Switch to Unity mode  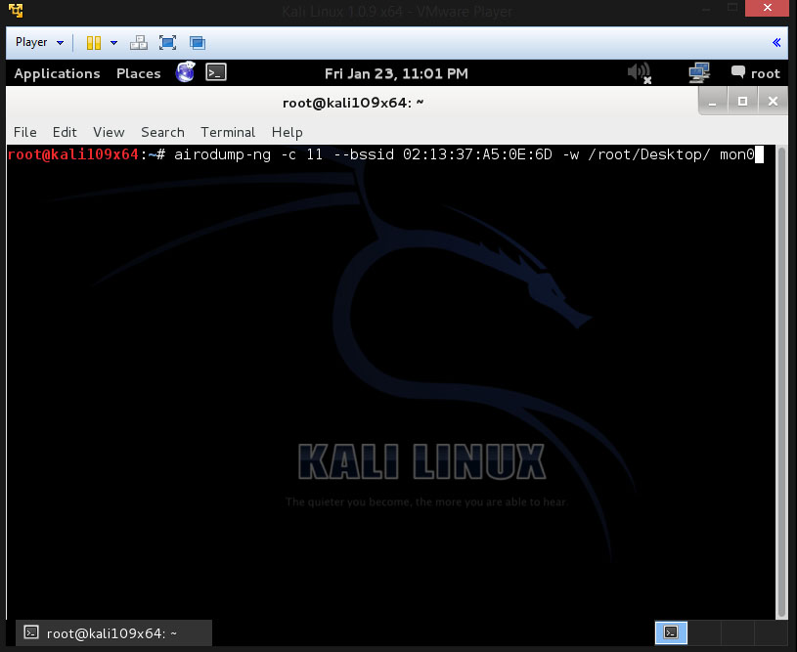[x=198, y=43]
